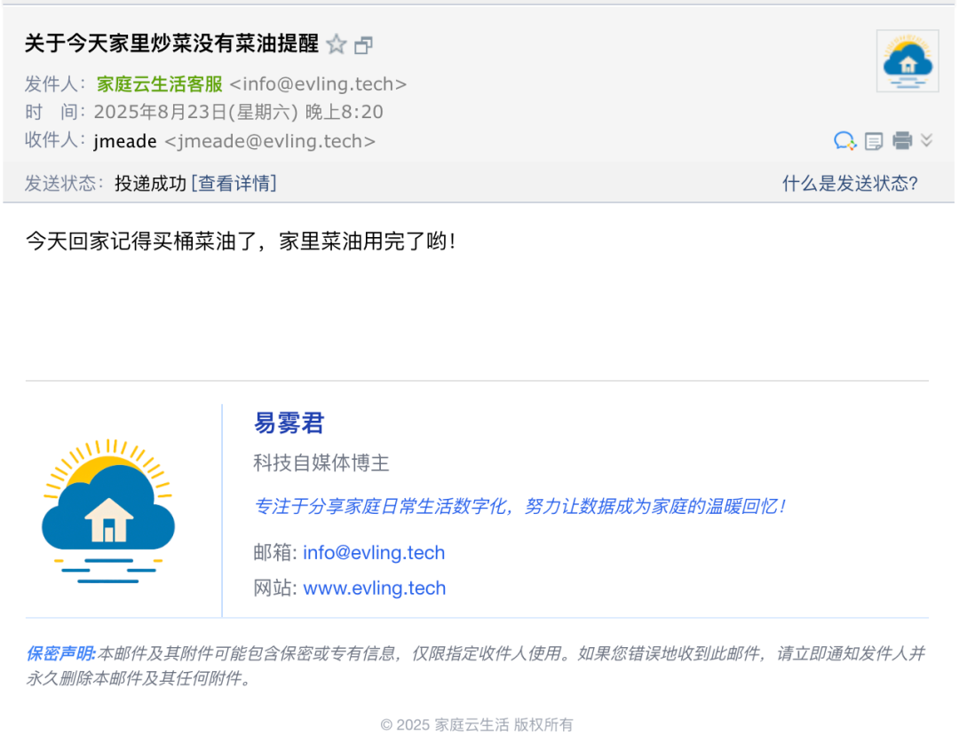The image size is (959, 751).
Task: Click the body text 今天回家记得买桶菜油了
Action: (x=142, y=241)
